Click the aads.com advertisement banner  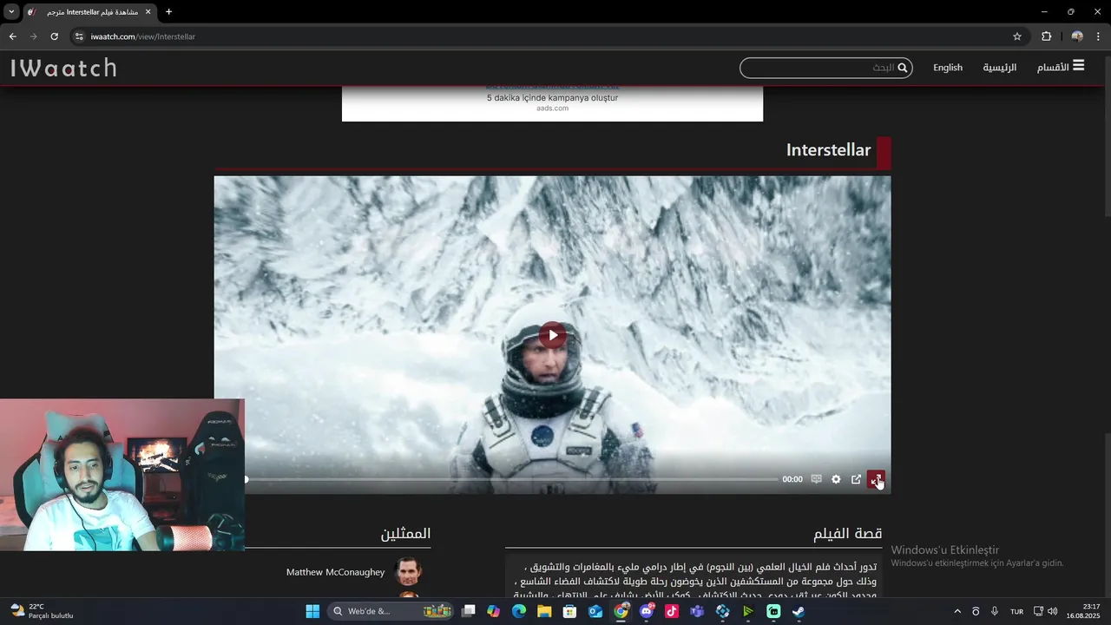(x=552, y=103)
